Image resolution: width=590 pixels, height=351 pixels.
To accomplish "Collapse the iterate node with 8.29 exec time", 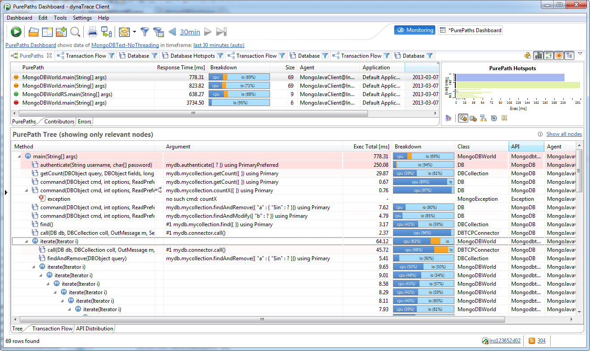I will click(x=55, y=292).
